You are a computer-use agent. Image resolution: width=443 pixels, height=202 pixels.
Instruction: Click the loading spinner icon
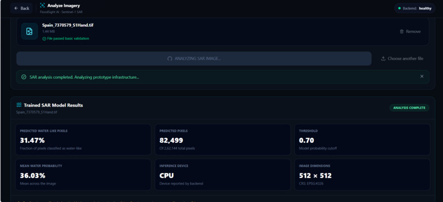point(170,59)
